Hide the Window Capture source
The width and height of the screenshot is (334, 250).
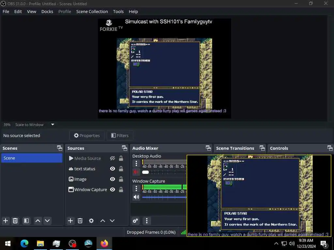(x=113, y=190)
